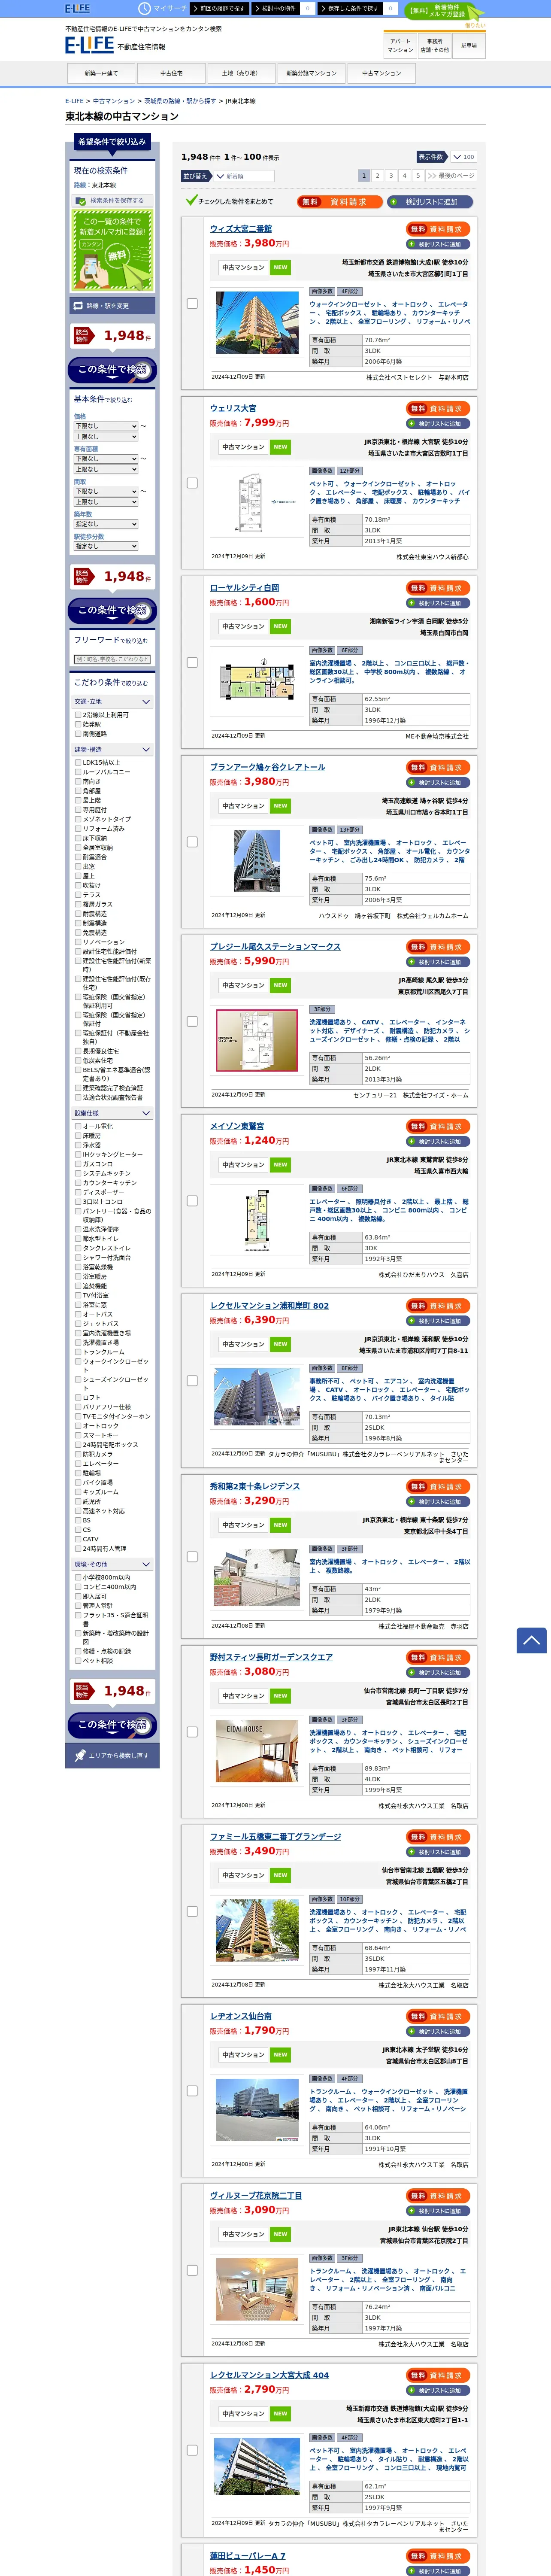Collapse the 建物・構造 filter section
The width and height of the screenshot is (551, 2576).
(112, 749)
